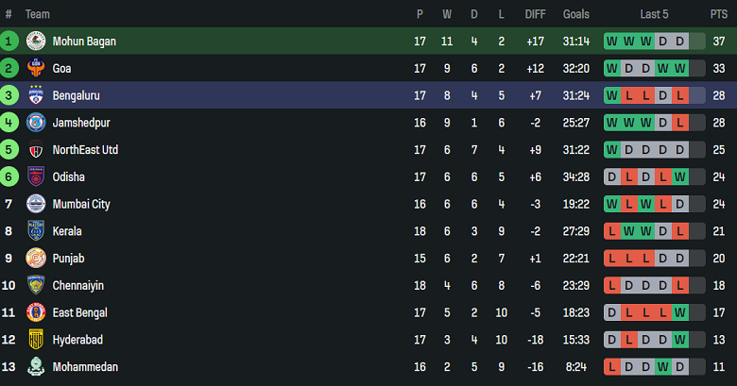Click the Jamshedpur team crest
Image resolution: width=737 pixels, height=386 pixels.
36,123
